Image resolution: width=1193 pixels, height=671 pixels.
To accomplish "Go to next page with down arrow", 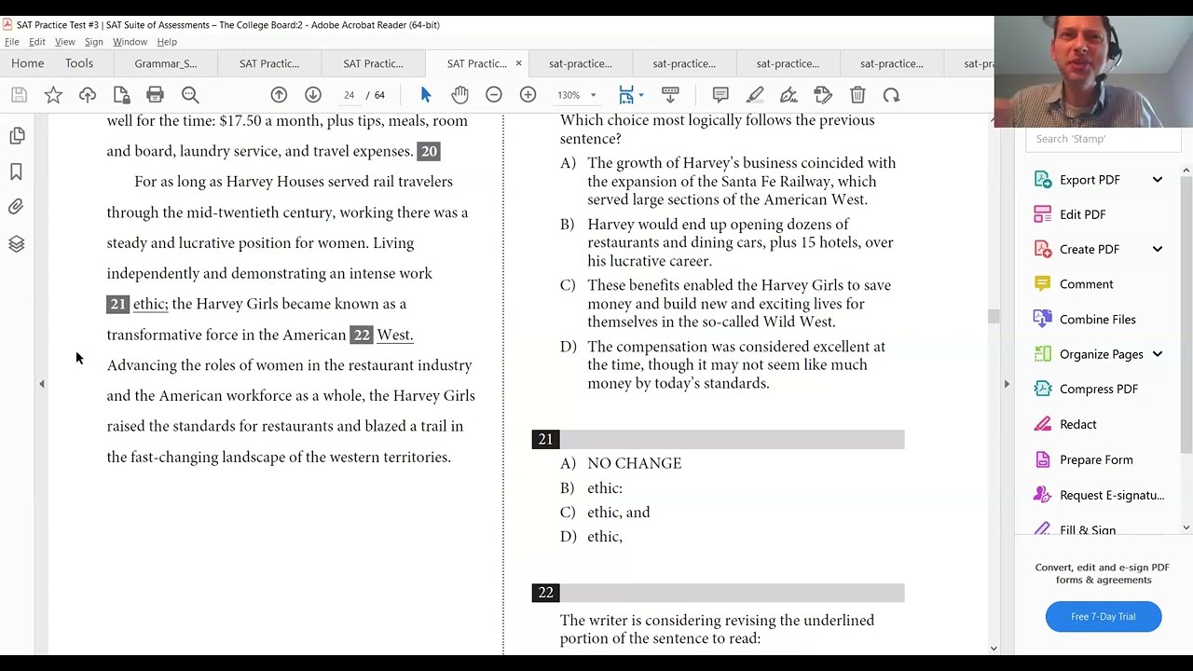I will point(313,95).
